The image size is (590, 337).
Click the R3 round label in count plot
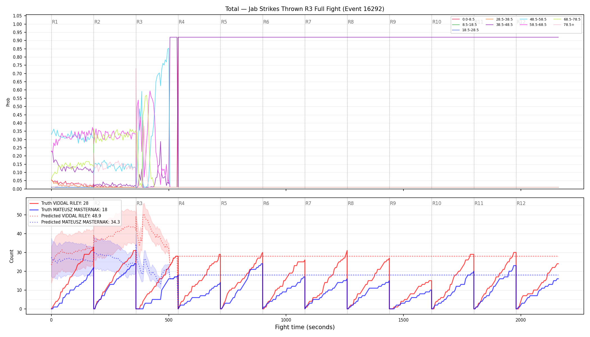pyautogui.click(x=139, y=203)
